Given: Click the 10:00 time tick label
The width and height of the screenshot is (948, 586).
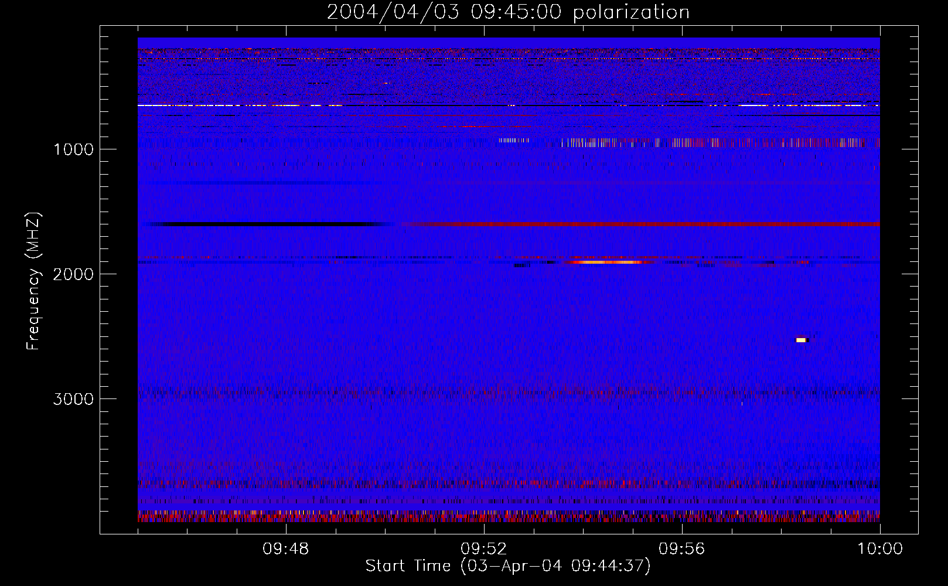Looking at the screenshot, I should point(880,549).
